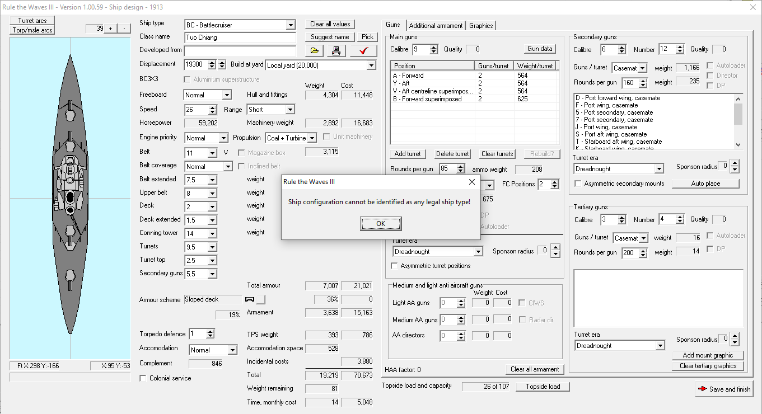Open the Ship type dropdown
The height and width of the screenshot is (414, 762).
[290, 25]
